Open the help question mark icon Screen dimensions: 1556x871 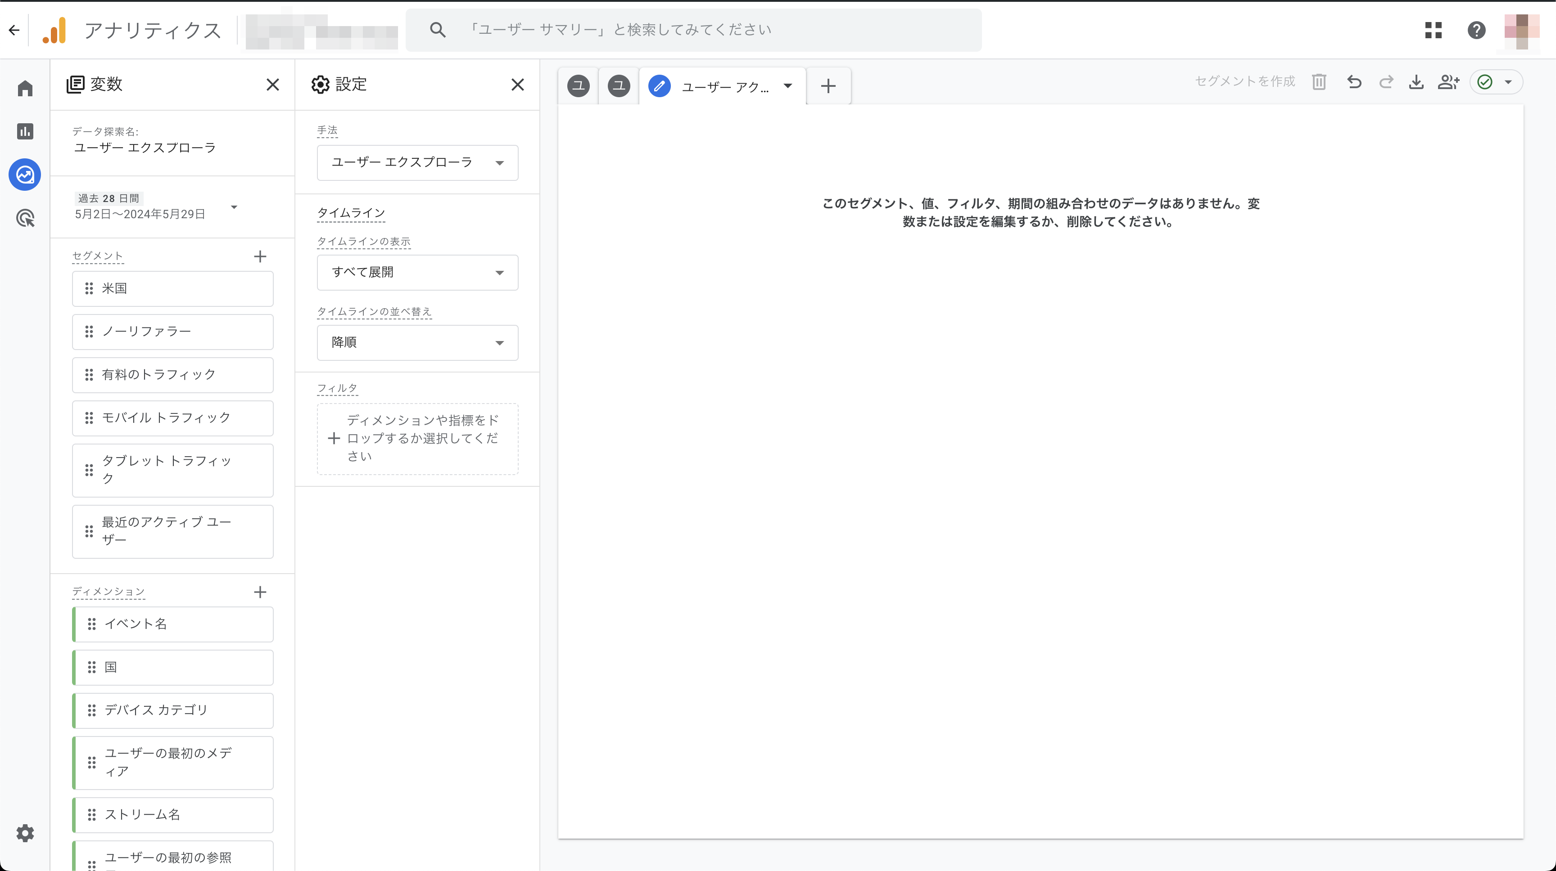(1476, 30)
